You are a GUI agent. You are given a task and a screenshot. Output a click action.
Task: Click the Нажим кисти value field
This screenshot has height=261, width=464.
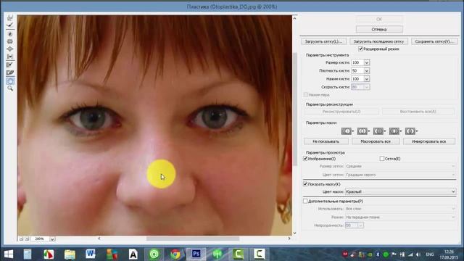click(357, 79)
